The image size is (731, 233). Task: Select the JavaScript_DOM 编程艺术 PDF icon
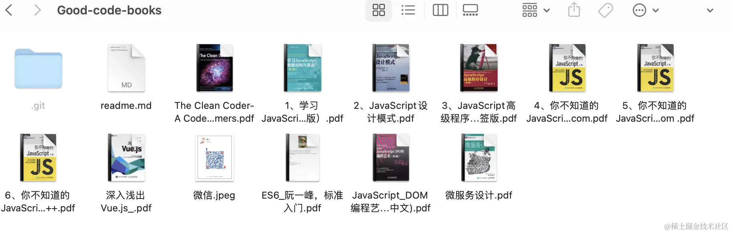click(x=391, y=158)
